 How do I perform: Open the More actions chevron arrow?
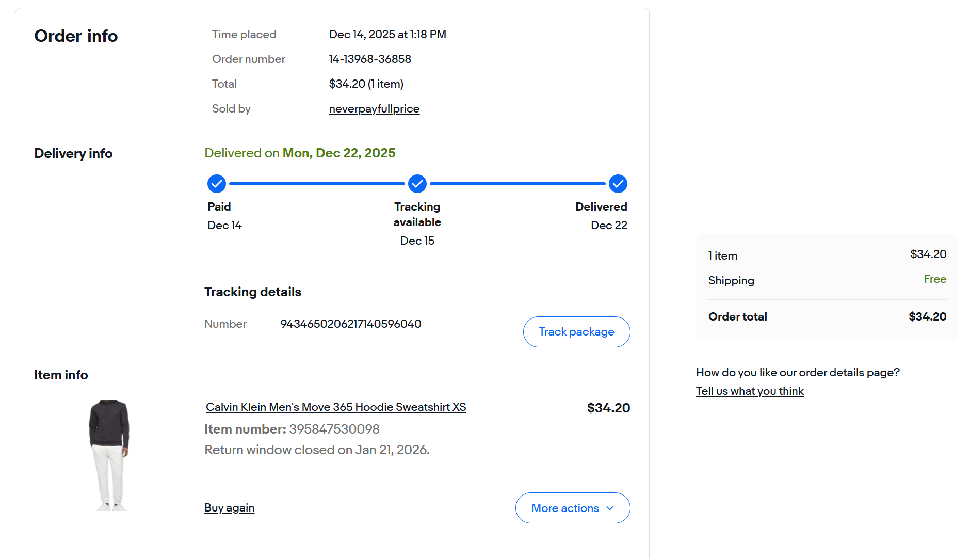pos(610,508)
